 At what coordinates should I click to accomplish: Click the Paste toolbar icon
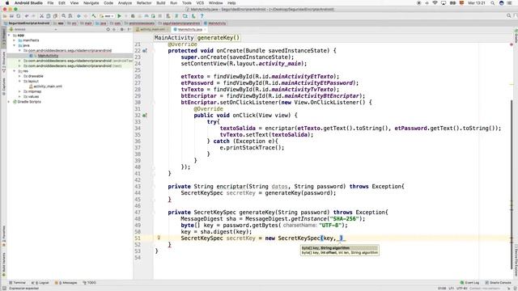tap(55, 16)
